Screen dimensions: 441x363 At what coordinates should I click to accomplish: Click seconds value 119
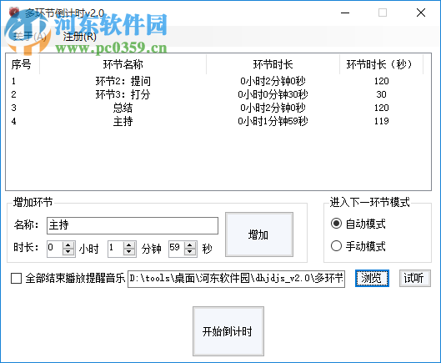[381, 121]
